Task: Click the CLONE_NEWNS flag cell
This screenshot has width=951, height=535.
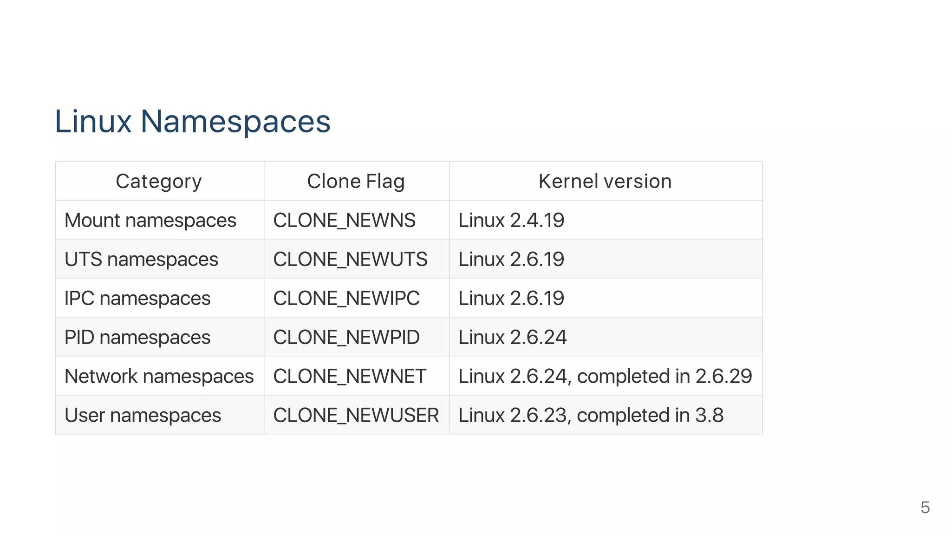Action: tap(344, 220)
